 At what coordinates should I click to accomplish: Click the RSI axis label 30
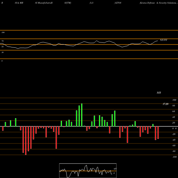tap(2, 52)
